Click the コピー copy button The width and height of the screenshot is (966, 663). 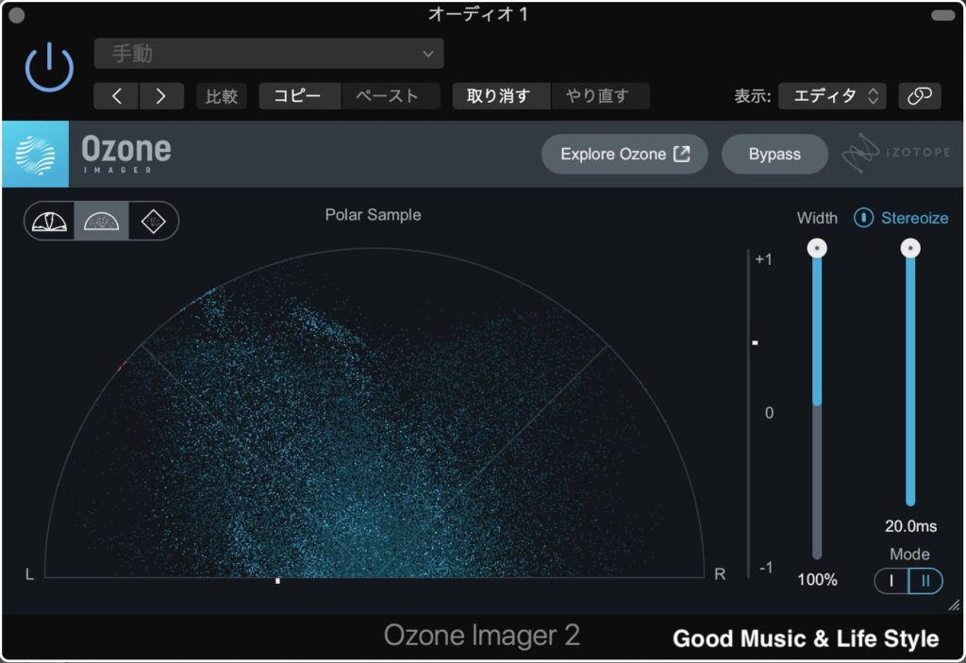[299, 96]
